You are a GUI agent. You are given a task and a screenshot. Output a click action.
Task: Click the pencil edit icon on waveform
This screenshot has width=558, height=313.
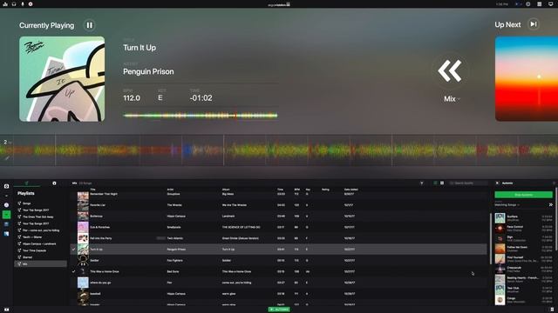click(x=7, y=158)
